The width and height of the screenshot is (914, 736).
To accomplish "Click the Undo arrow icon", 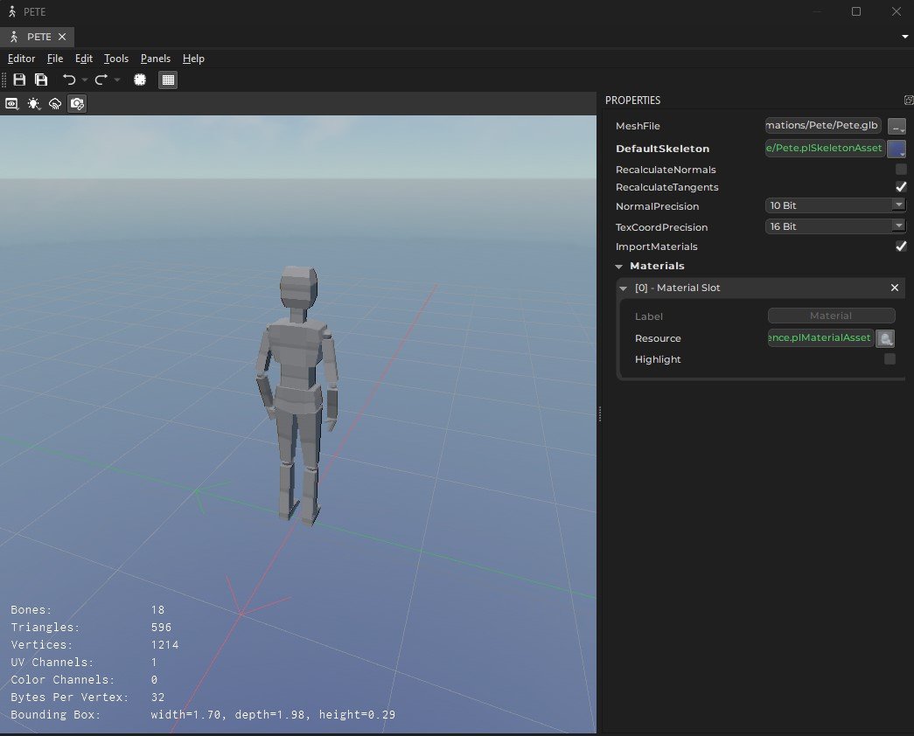I will (69, 80).
